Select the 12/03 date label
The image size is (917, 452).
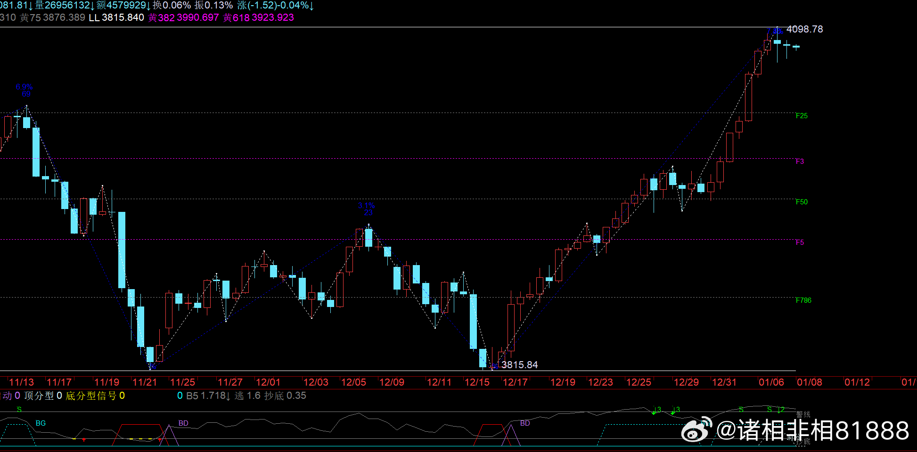316,382
